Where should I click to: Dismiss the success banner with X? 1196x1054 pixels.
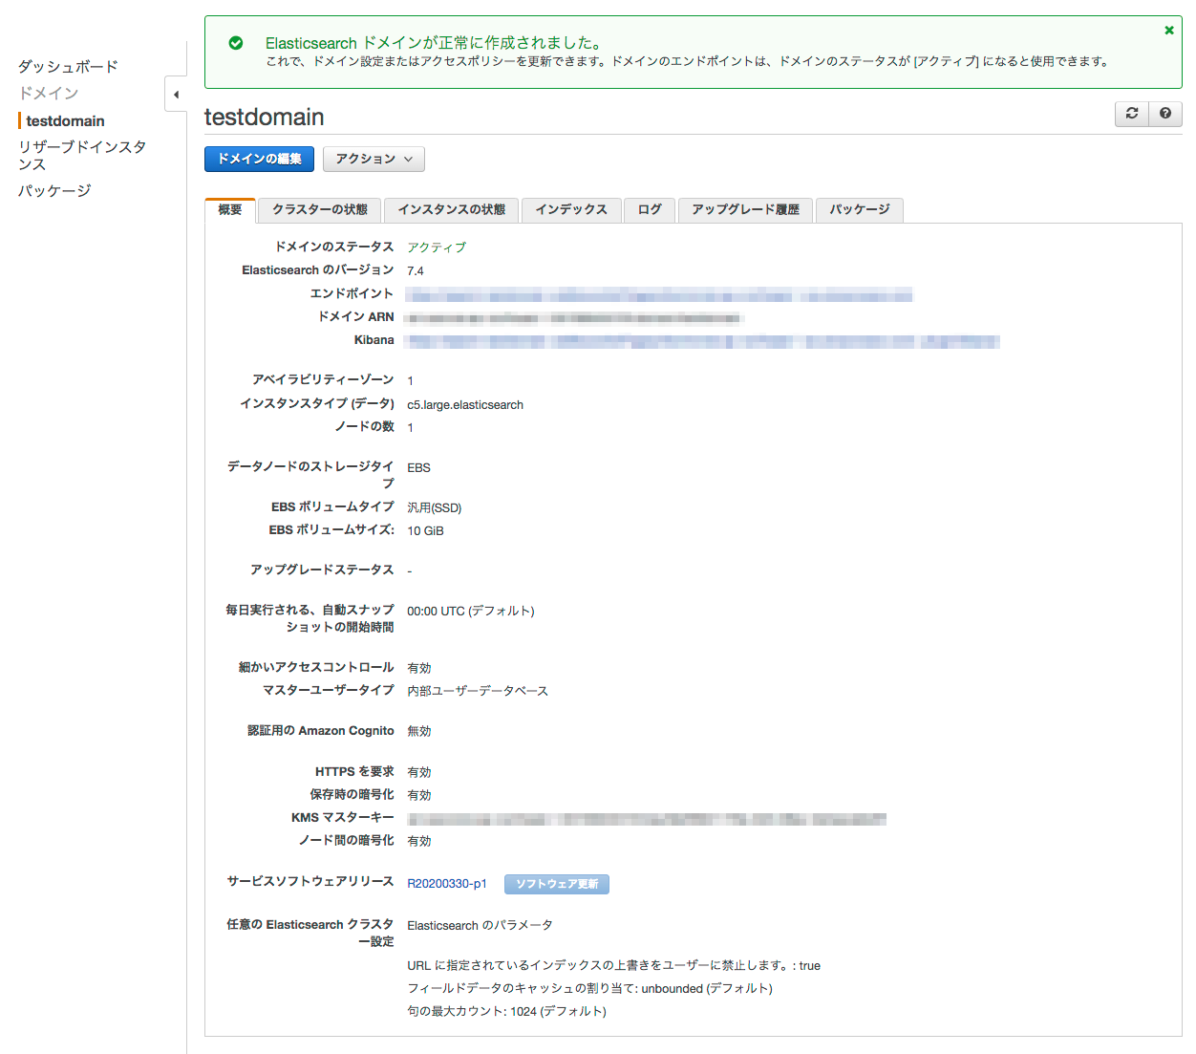(1169, 31)
